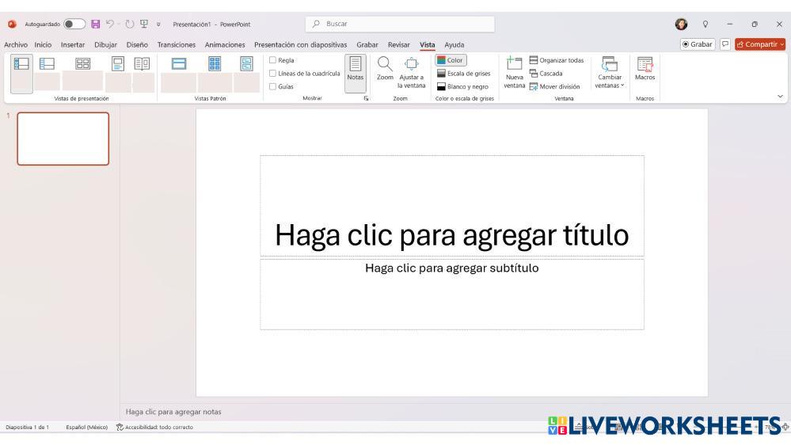Open the Macros tool

(645, 70)
